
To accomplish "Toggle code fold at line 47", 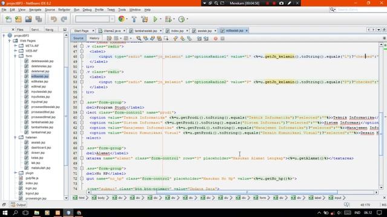I will coord(82,51).
